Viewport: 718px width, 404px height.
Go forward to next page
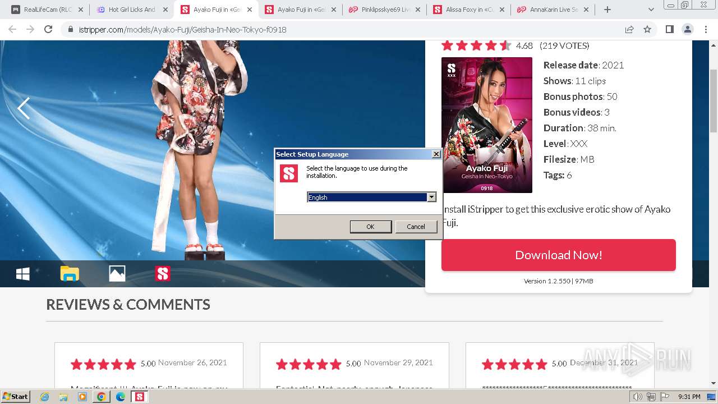coord(30,29)
